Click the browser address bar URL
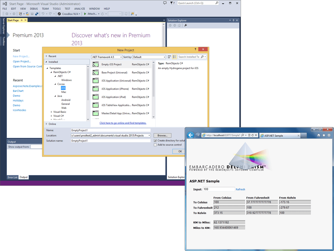Screen dimensions: 334x251 (223, 135)
